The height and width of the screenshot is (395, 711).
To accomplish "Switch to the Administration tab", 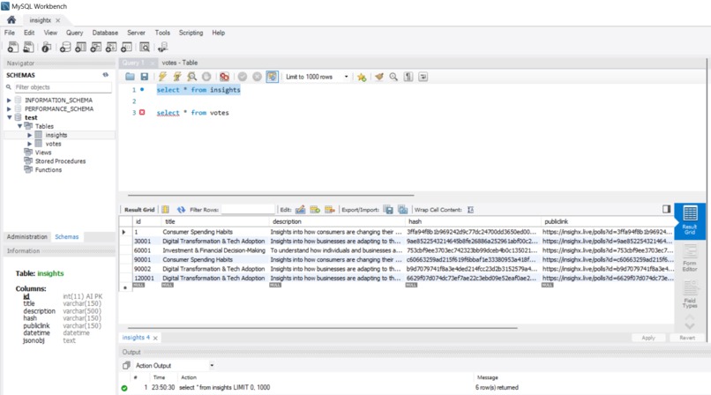I will click(26, 236).
